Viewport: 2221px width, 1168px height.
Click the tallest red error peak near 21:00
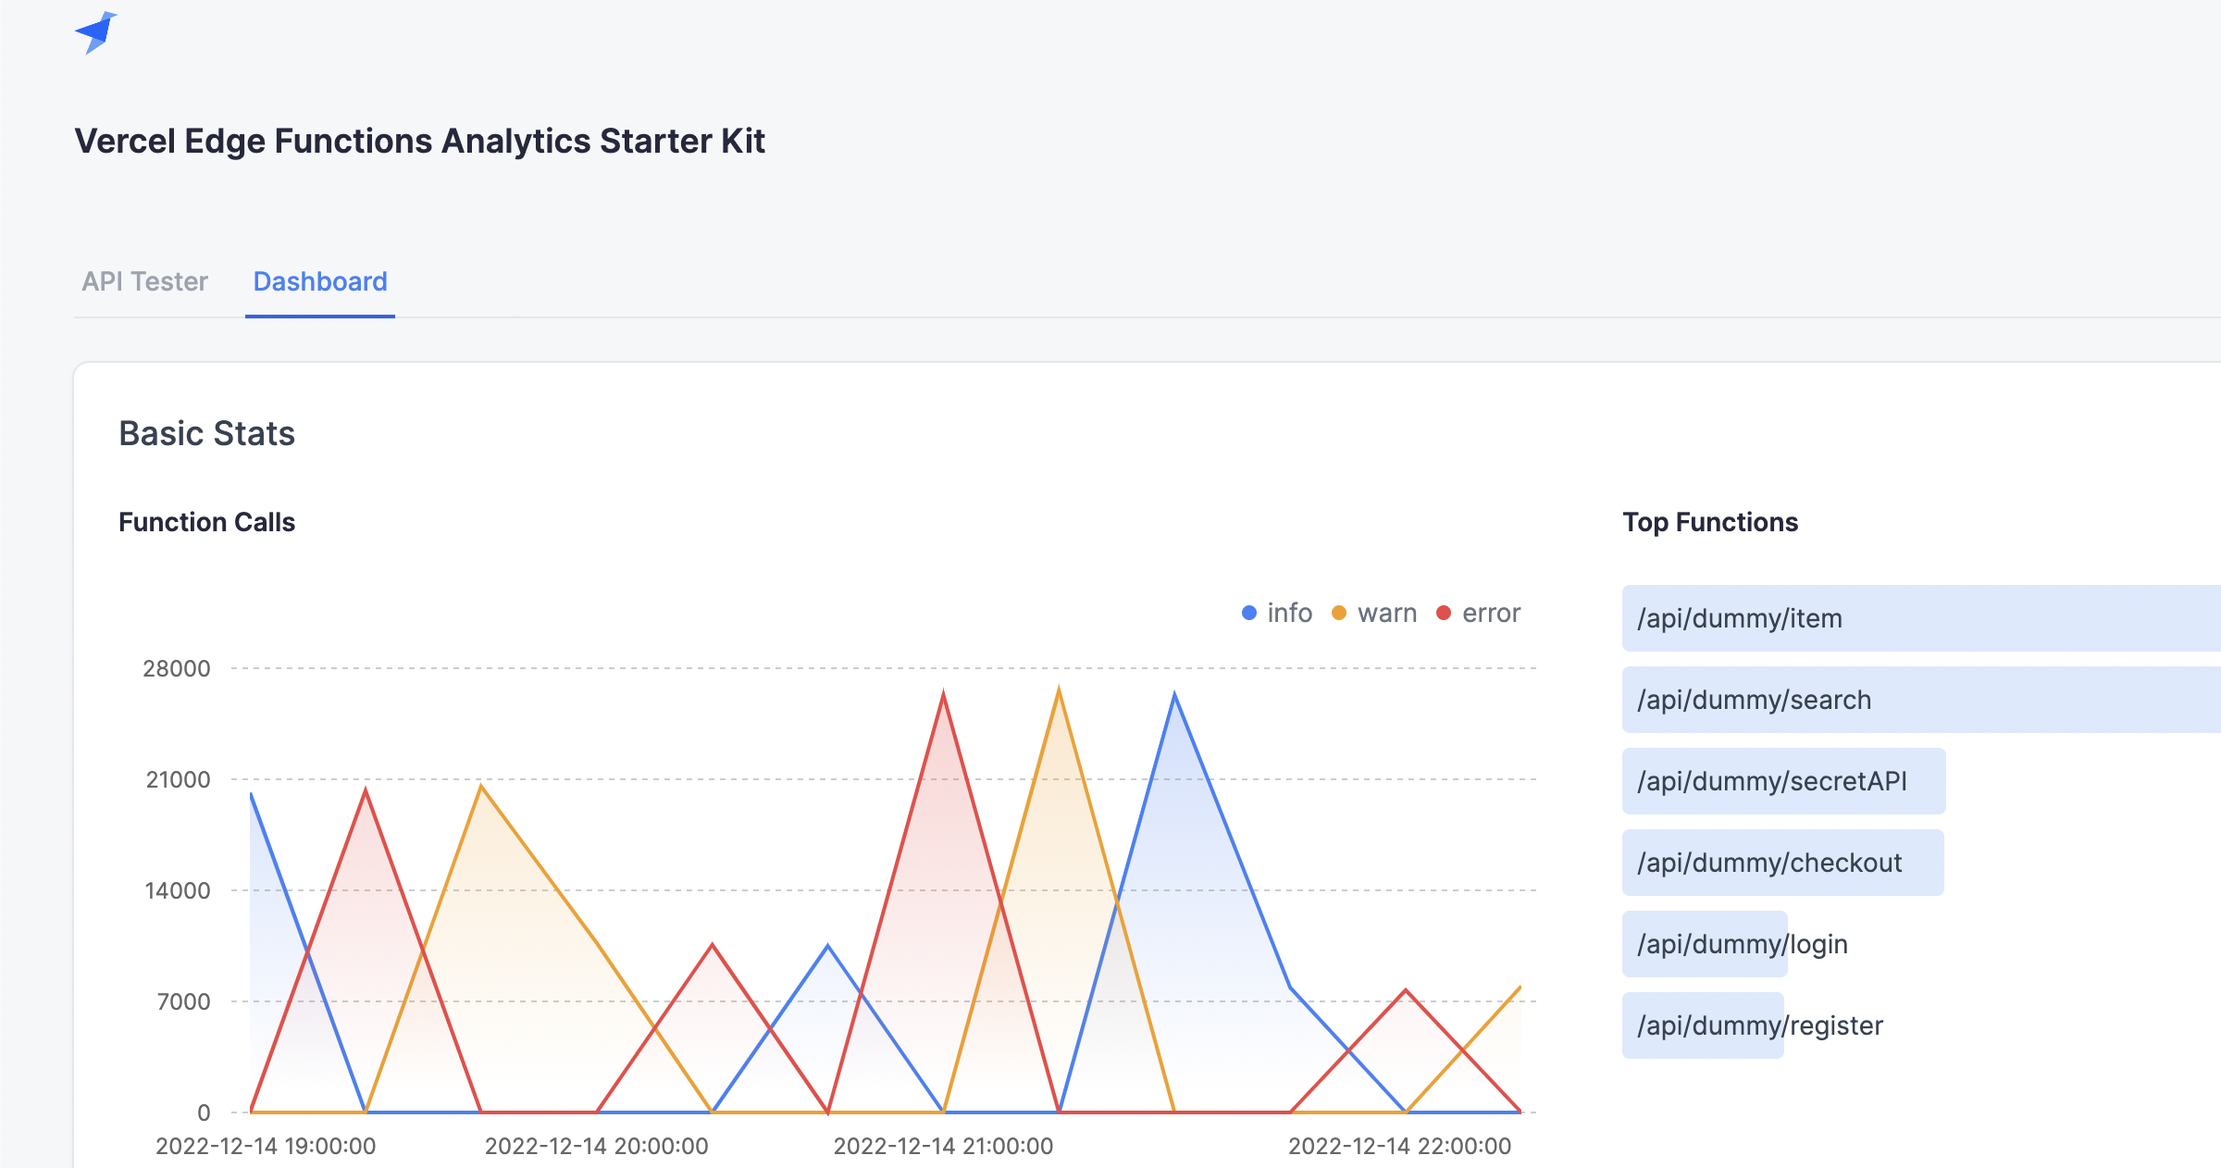943,694
